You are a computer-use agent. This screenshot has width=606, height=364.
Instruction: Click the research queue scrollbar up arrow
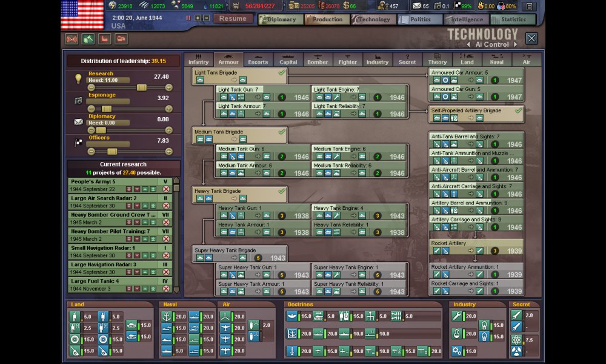pyautogui.click(x=176, y=180)
